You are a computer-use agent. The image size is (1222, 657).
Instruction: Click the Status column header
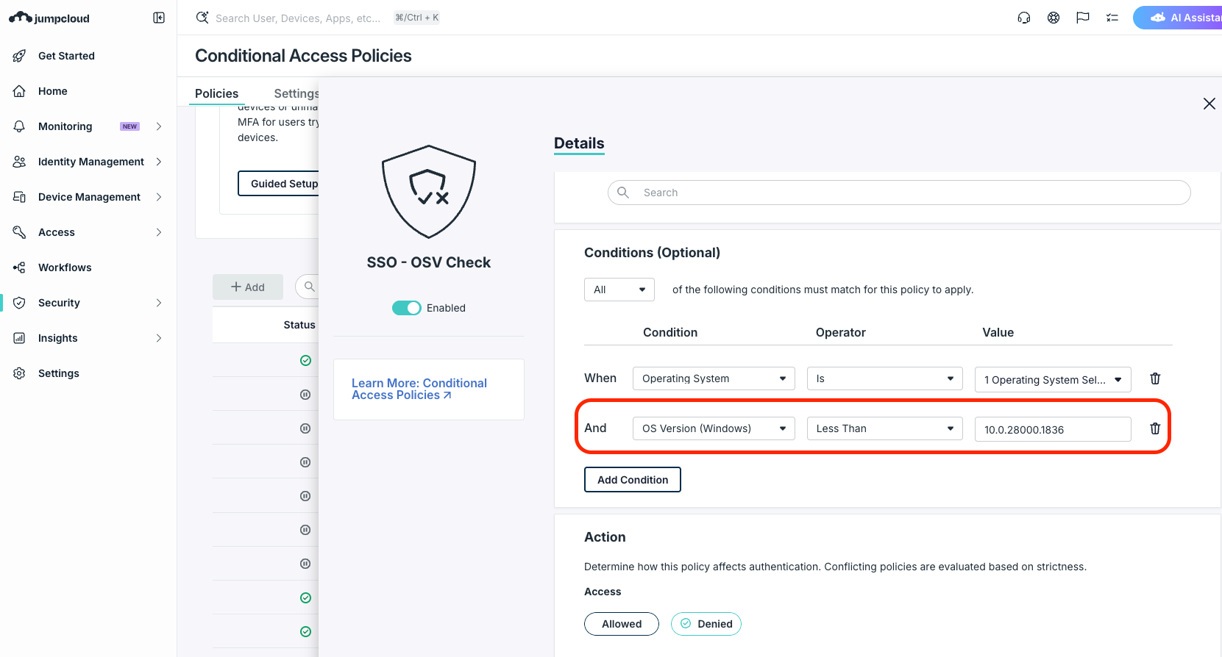[x=299, y=325]
